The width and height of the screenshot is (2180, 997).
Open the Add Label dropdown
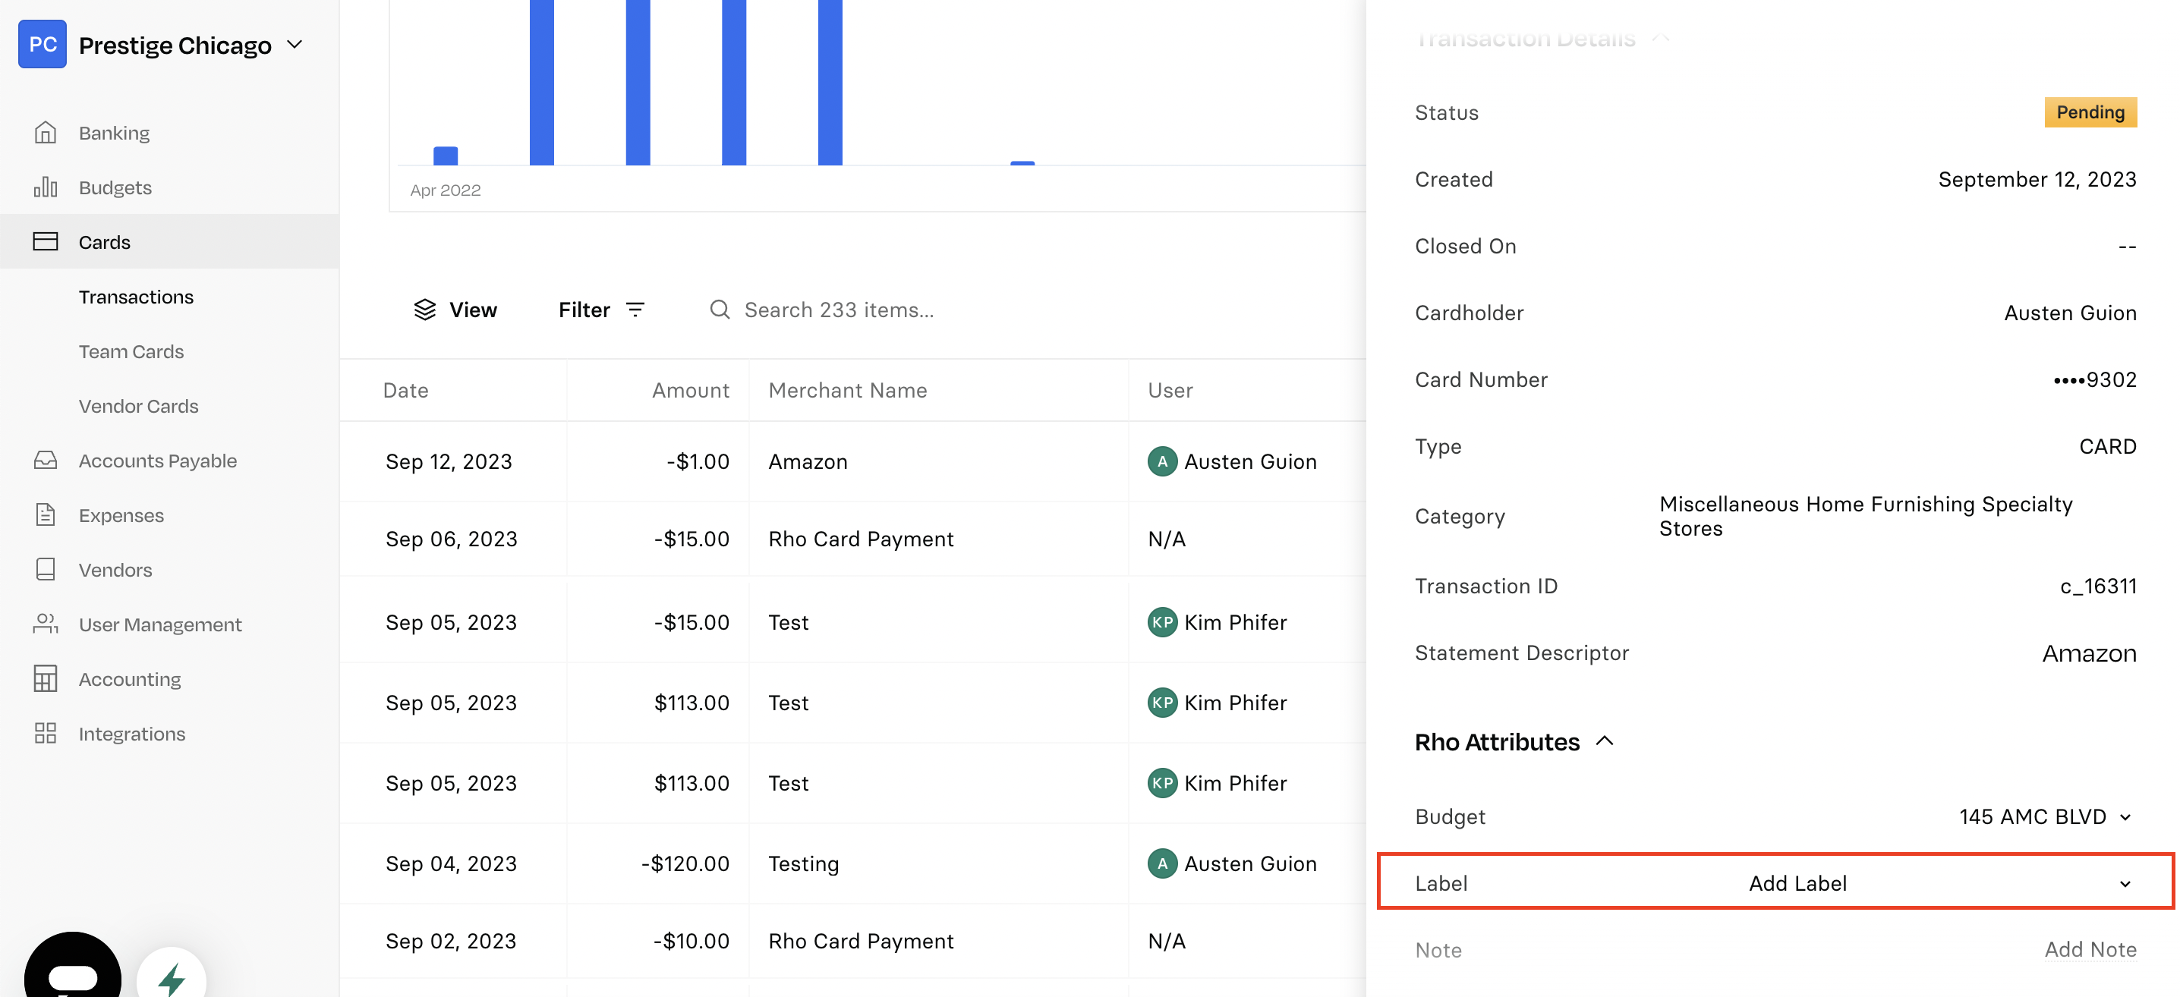(1775, 882)
